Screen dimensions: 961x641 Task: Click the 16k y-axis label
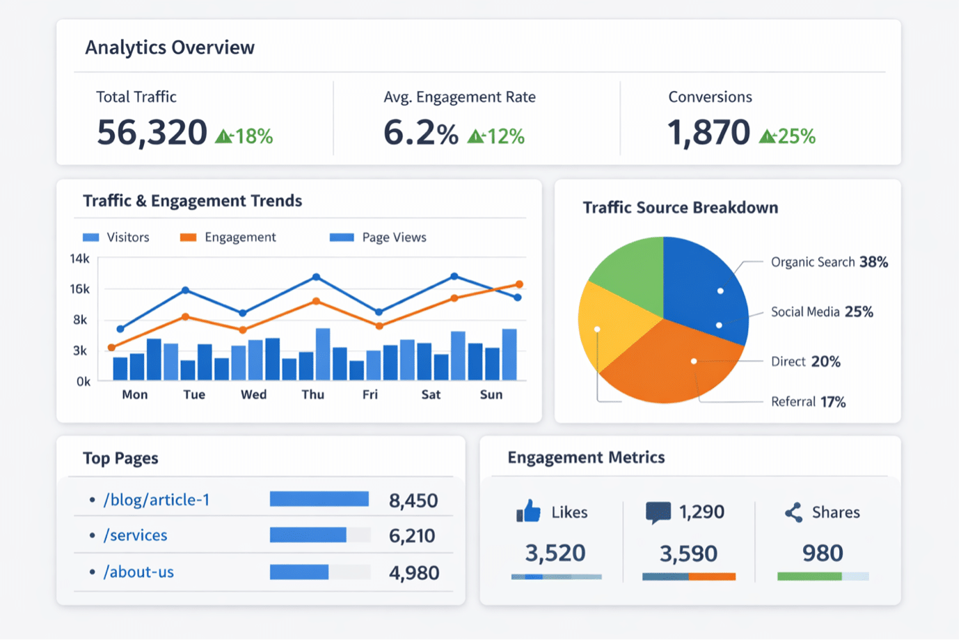pos(79,289)
